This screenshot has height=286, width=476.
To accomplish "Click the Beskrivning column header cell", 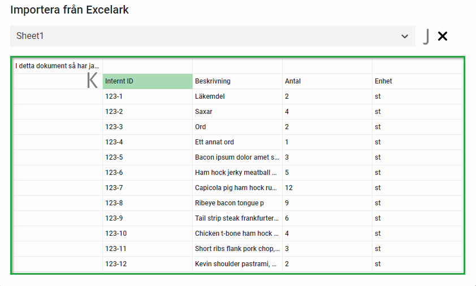I will coord(237,81).
